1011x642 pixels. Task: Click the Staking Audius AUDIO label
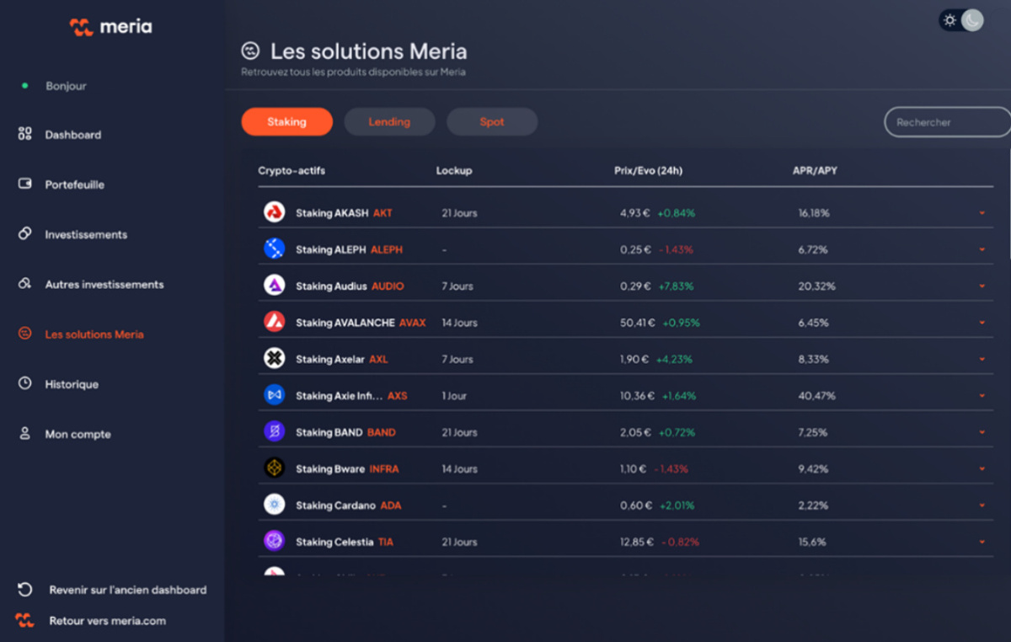[x=350, y=286]
